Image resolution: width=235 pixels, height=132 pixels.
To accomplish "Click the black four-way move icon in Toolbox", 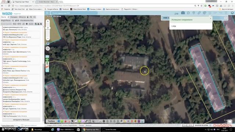I will point(104,121).
